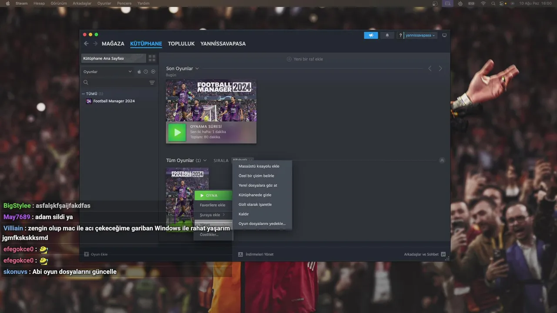Open the Yardım menu in menu bar
Screen dimensions: 557x313
click(x=143, y=3)
